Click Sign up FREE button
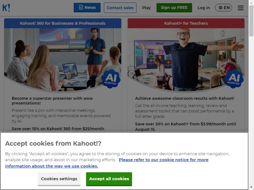 click(x=174, y=8)
